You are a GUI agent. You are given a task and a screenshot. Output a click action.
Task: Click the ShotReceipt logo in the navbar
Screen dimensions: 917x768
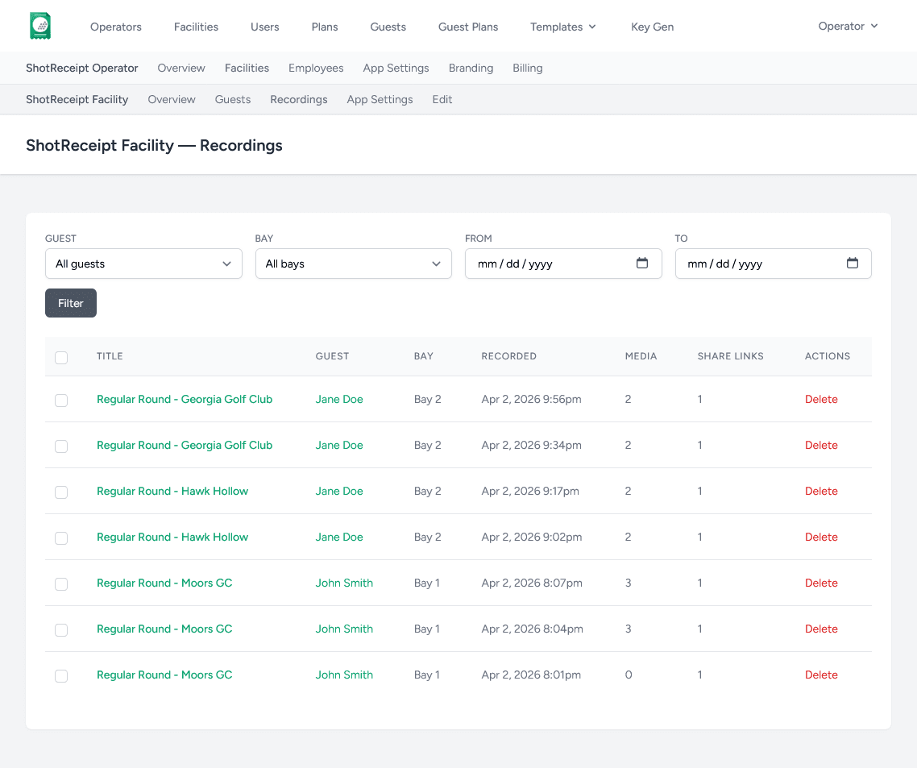coord(40,25)
